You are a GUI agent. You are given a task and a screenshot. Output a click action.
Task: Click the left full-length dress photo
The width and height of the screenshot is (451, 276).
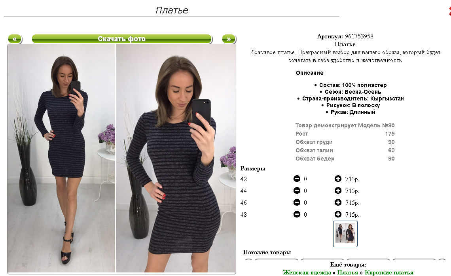coord(61,158)
